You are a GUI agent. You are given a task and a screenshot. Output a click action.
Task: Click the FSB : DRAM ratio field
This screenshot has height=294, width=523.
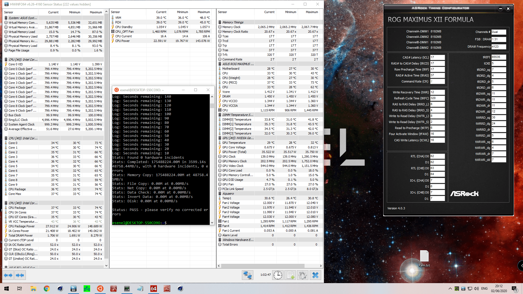[x=498, y=39]
